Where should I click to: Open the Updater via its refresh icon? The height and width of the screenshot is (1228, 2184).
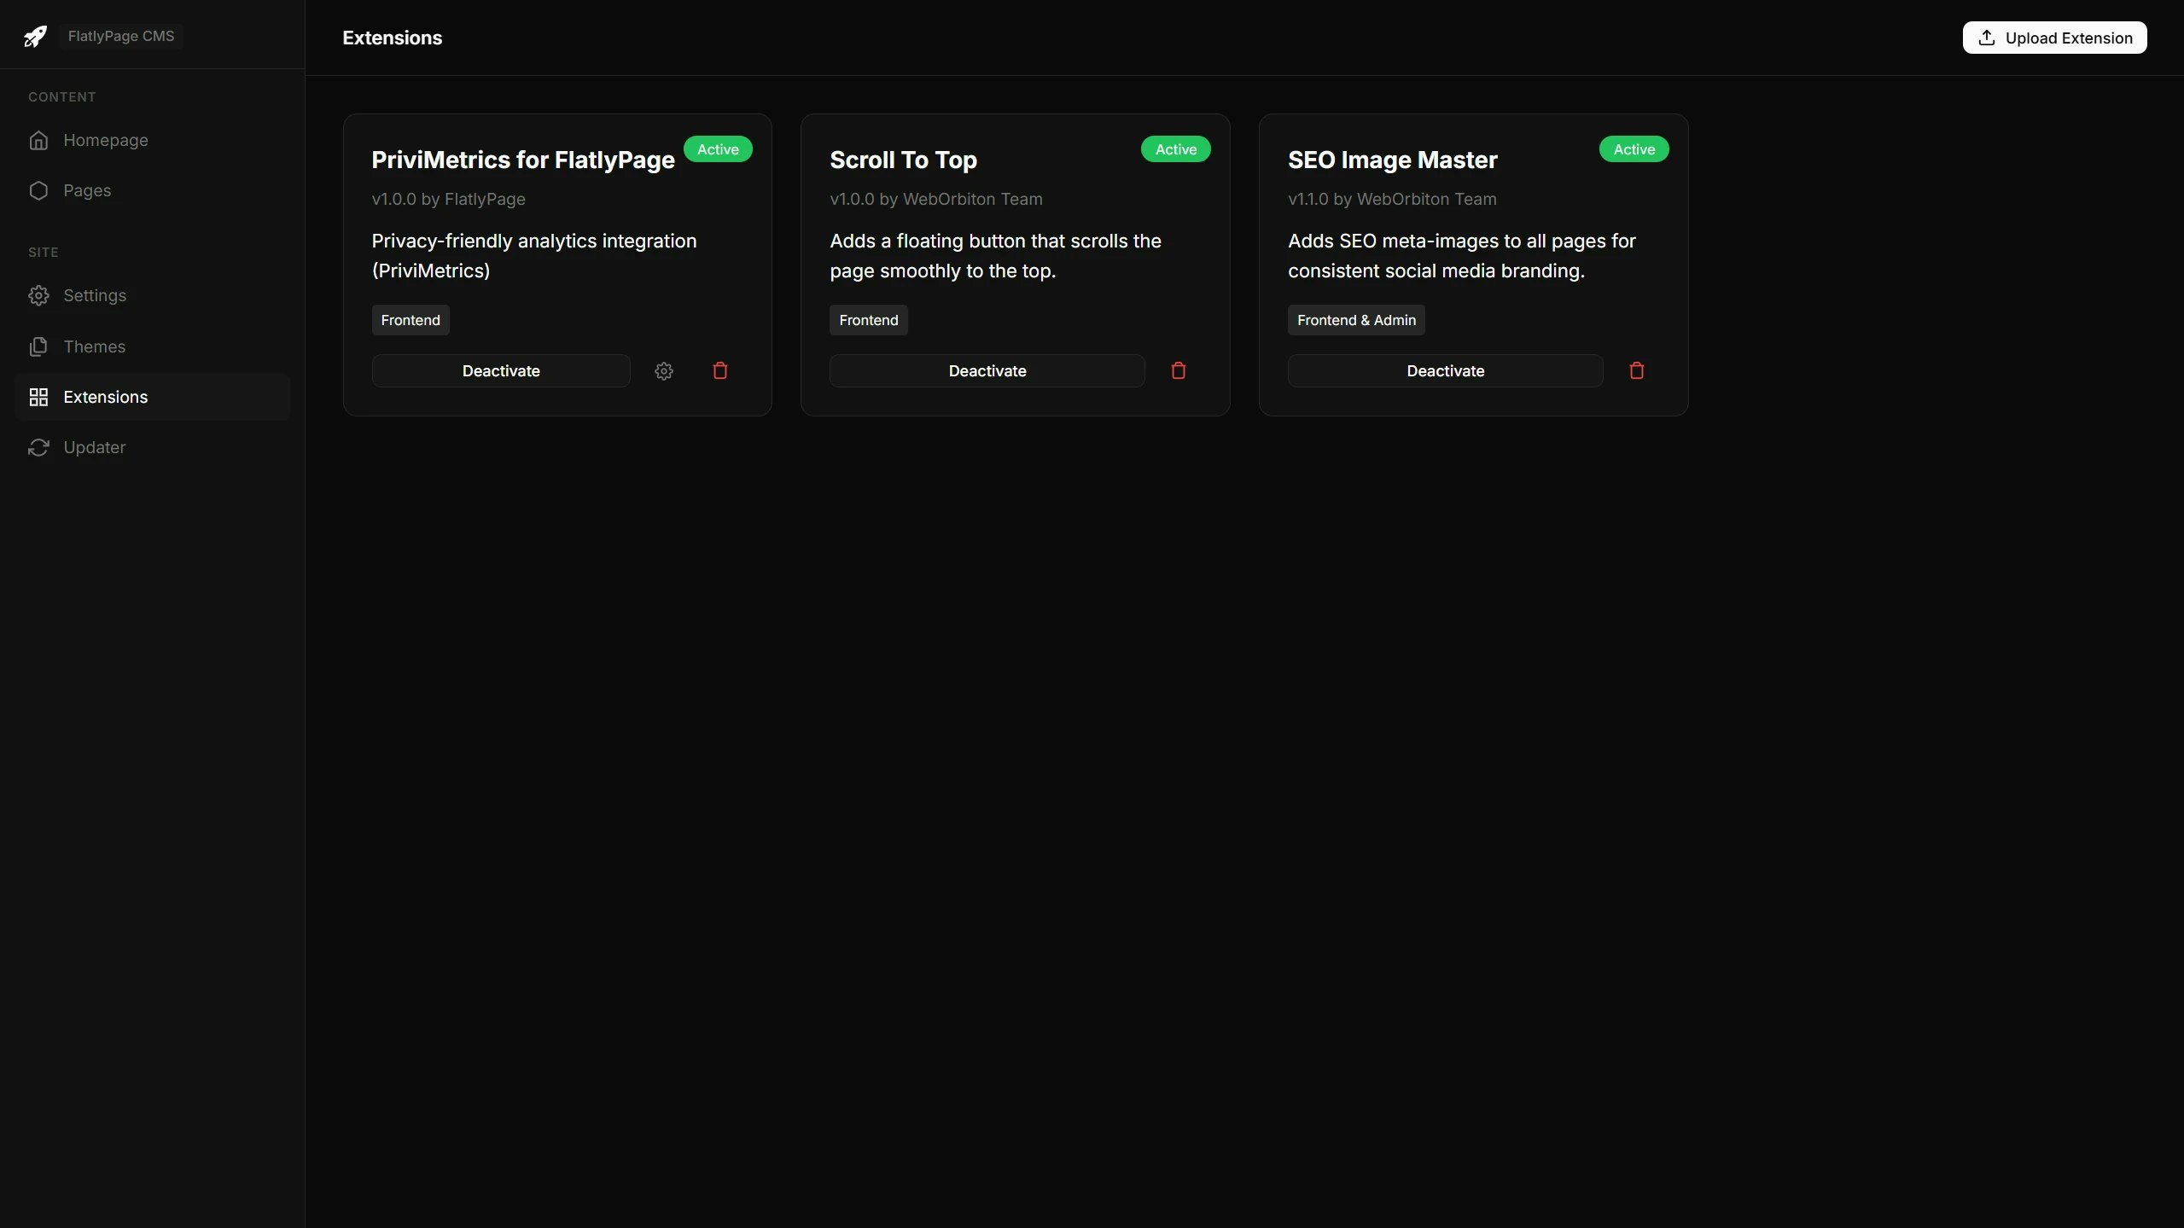pyautogui.click(x=39, y=446)
